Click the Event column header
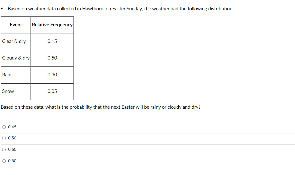This screenshot has height=175, width=295. pos(16,25)
